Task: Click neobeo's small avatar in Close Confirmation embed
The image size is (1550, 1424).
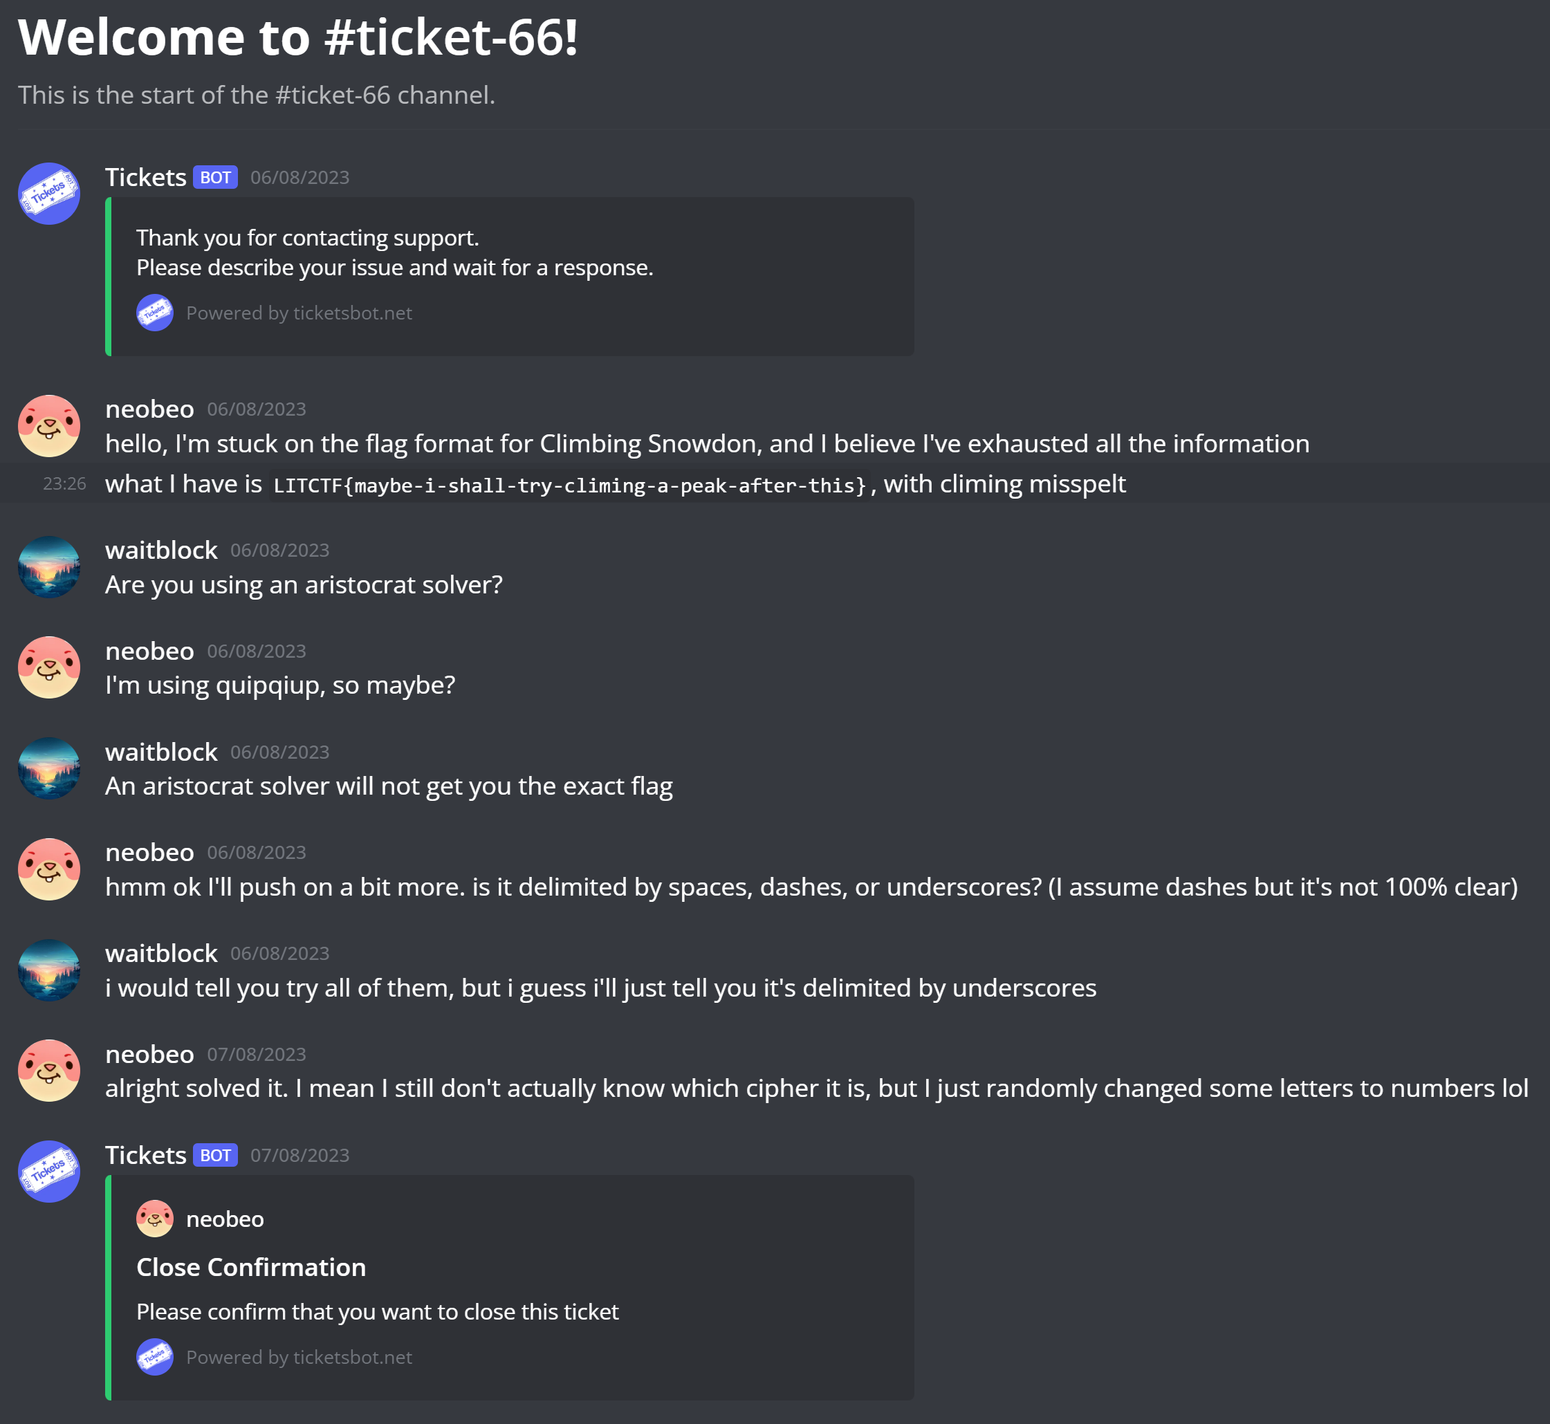Action: point(155,1219)
